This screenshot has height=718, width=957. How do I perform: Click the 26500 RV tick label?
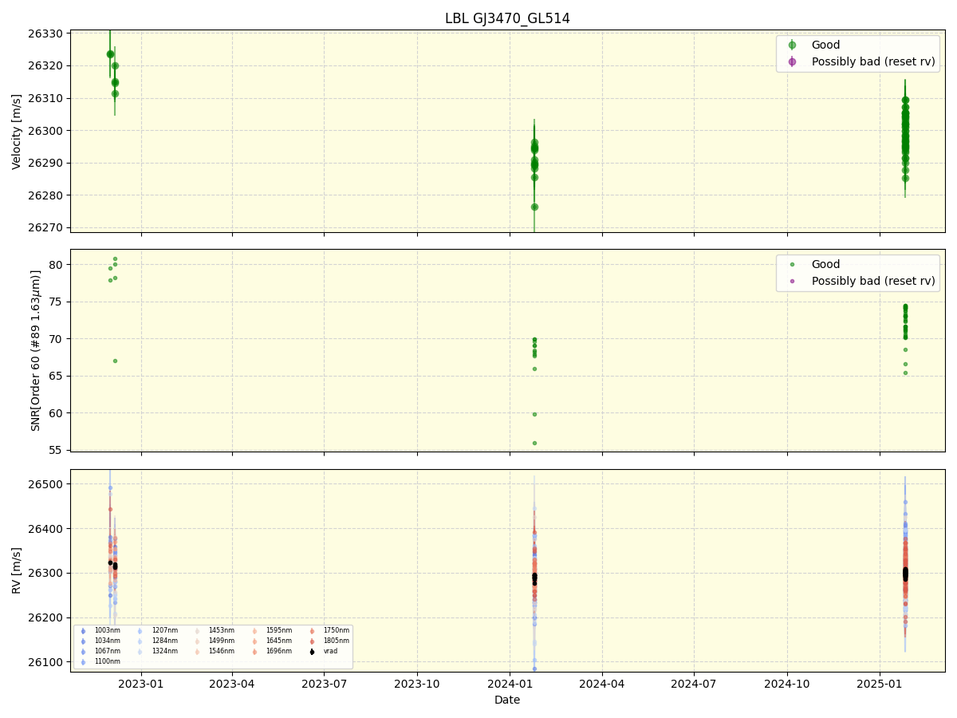point(46,484)
